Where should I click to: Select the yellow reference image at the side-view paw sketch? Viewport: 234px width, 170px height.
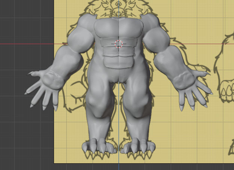point(226,91)
